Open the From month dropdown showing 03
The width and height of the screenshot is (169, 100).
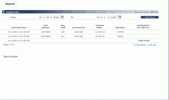(42, 17)
